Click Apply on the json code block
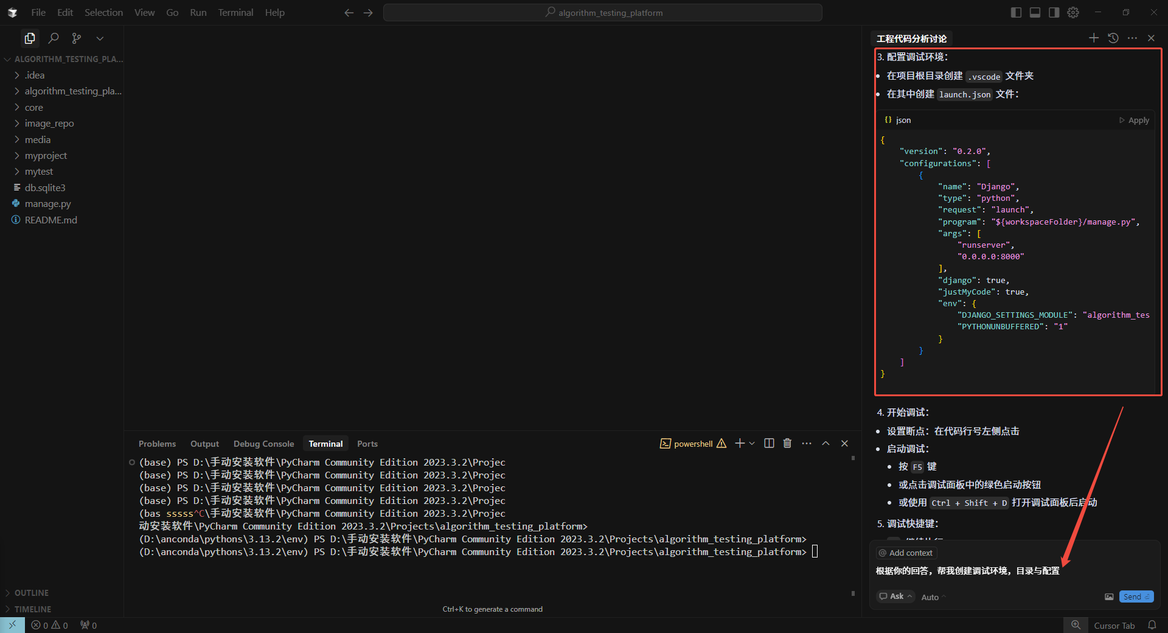Image resolution: width=1168 pixels, height=633 pixels. click(x=1135, y=121)
